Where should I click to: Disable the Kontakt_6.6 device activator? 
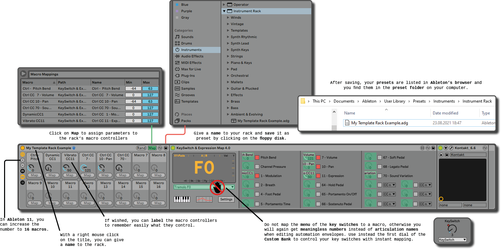[x=440, y=148]
